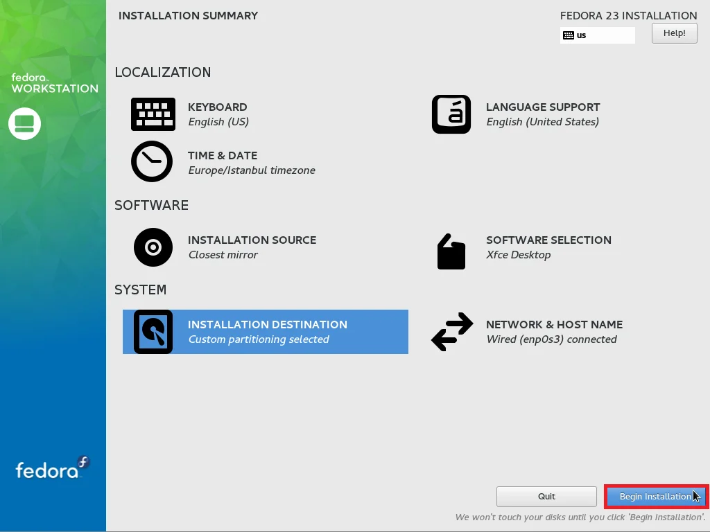Select the INSTALLATION DESTINATION label
The height and width of the screenshot is (532, 710).
268,325
